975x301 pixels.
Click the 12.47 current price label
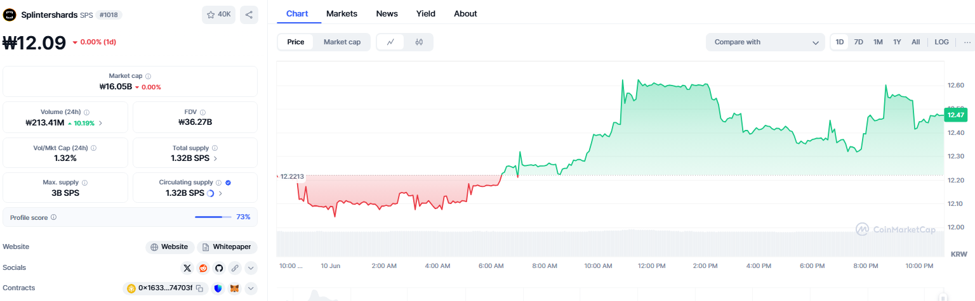955,115
